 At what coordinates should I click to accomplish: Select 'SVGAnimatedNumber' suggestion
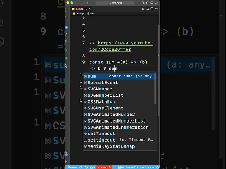click(119, 114)
